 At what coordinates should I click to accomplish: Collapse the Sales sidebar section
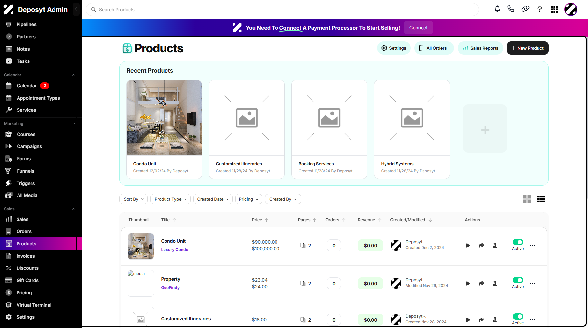[74, 209]
